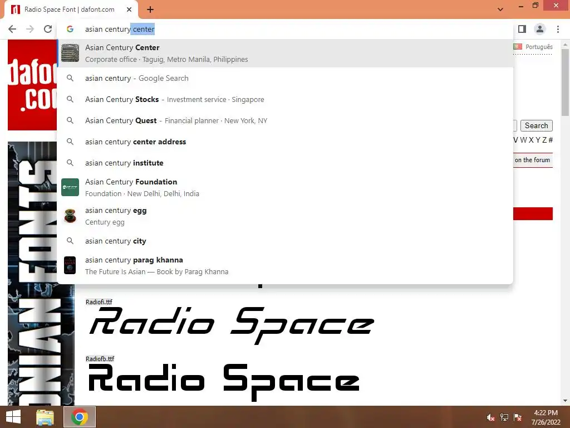570x428 pixels.
Task: Click the Radiofi.ttf file label
Action: (x=99, y=302)
